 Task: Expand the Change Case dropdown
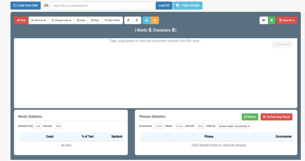click(x=61, y=20)
